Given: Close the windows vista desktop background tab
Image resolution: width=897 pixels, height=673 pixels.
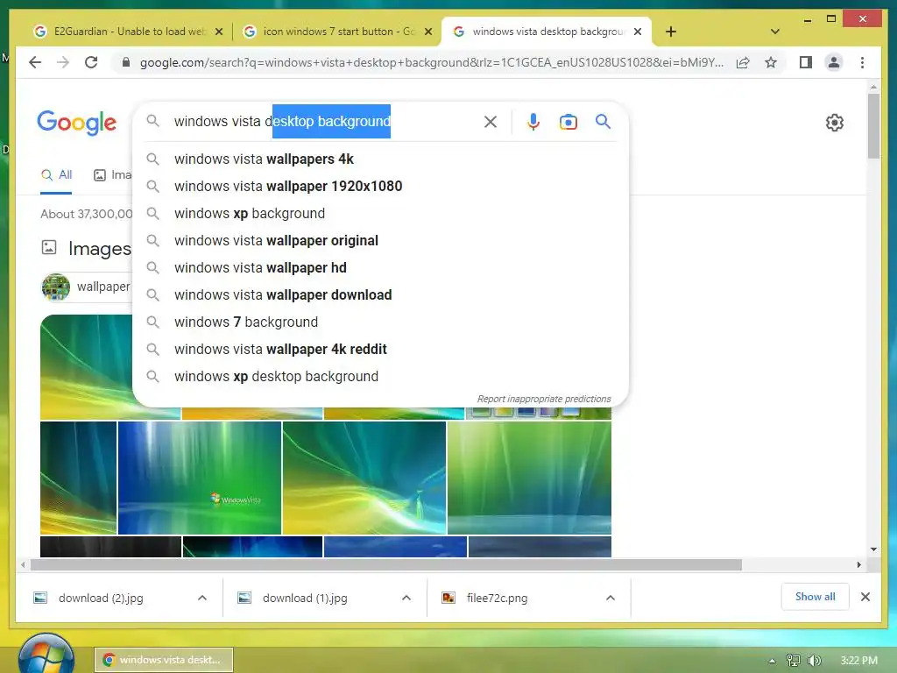Looking at the screenshot, I should click(x=638, y=32).
